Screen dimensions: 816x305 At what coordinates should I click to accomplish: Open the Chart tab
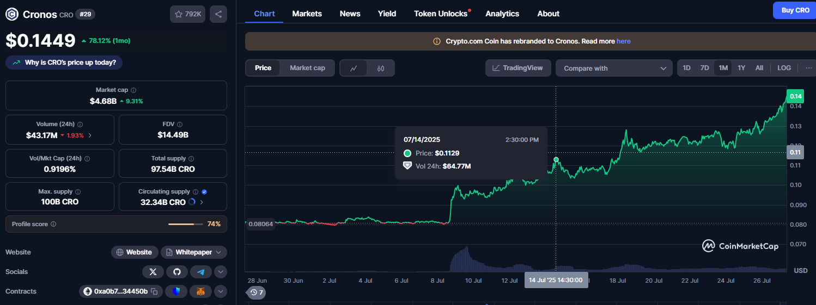pos(264,14)
